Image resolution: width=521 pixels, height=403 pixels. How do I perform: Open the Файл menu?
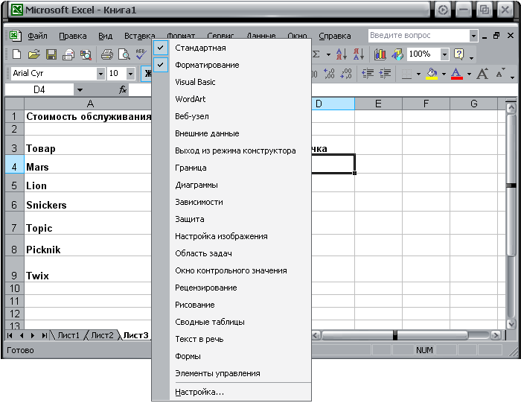[37, 36]
